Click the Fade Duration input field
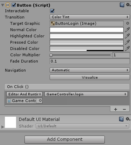Image resolution: width=131 pixels, height=145 pixels. tap(90, 61)
